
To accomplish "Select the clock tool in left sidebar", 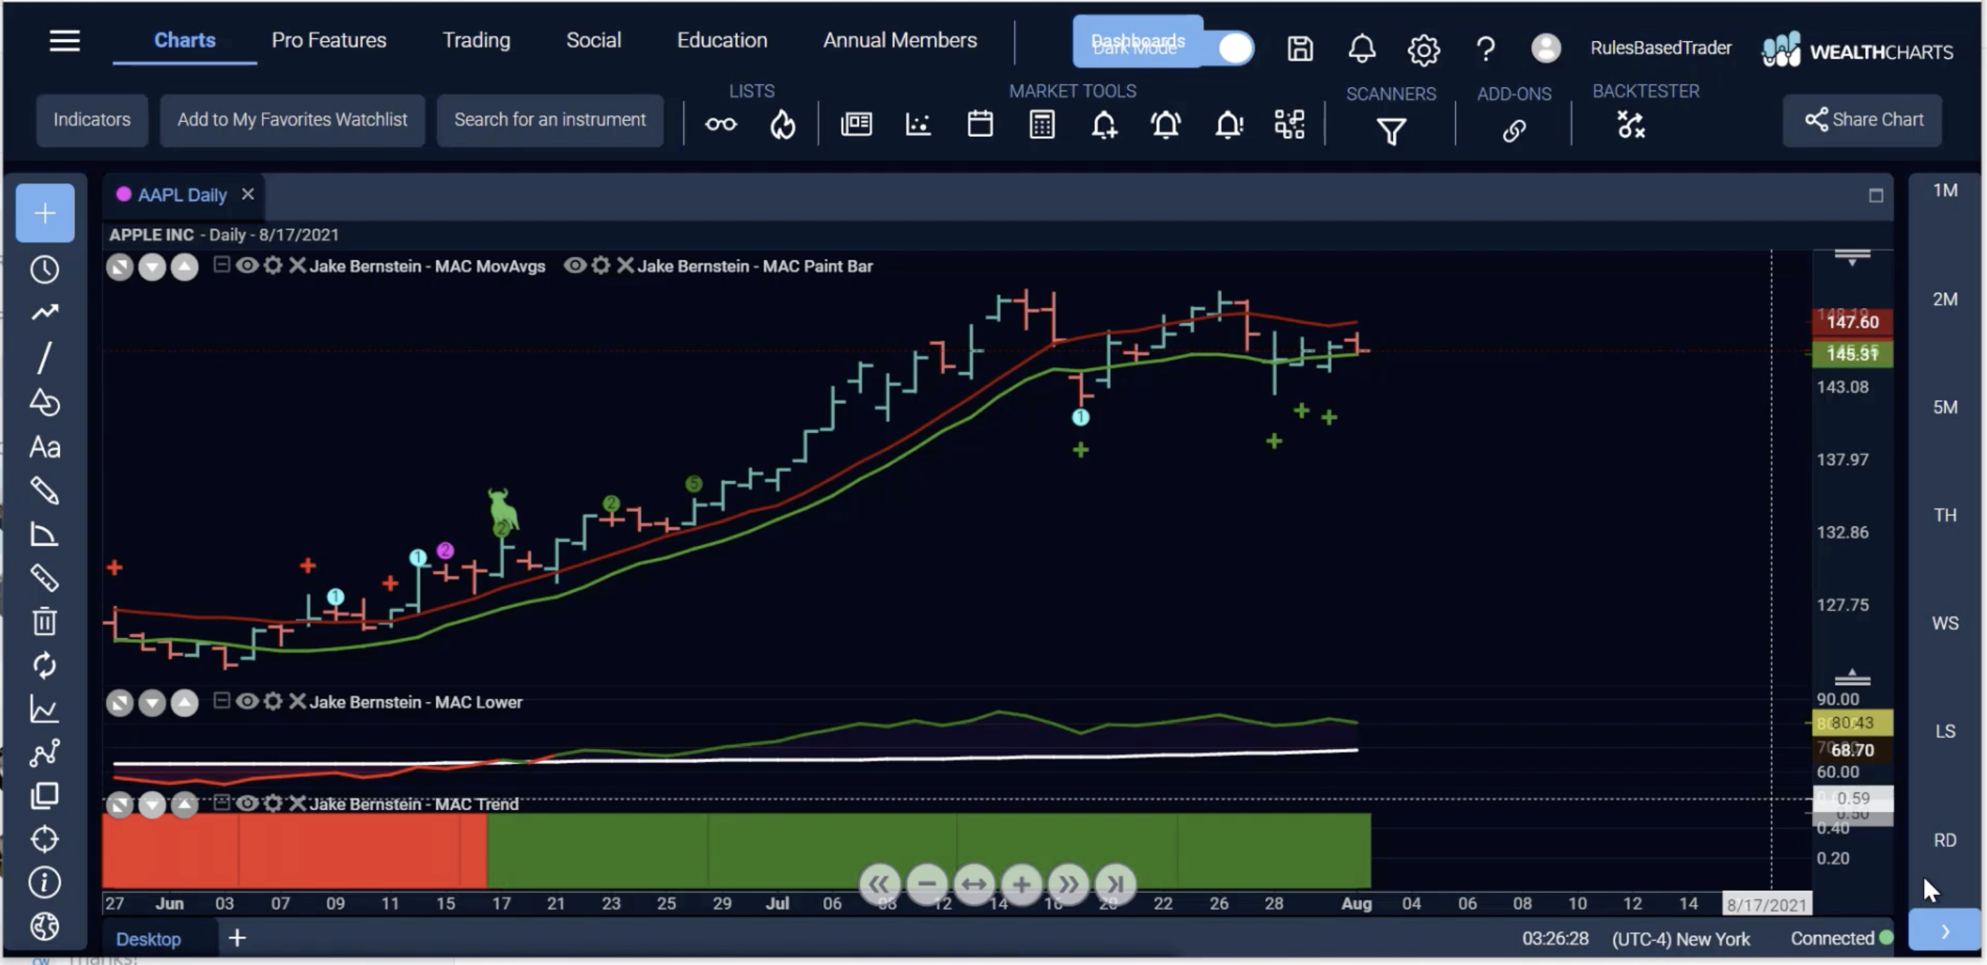I will 45,270.
